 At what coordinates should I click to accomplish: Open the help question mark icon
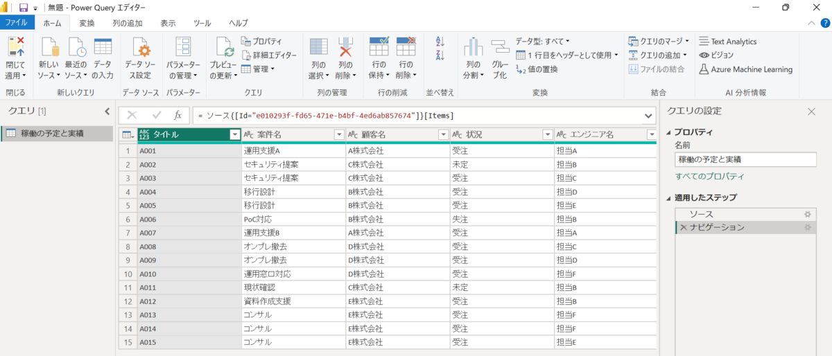pyautogui.click(x=825, y=23)
